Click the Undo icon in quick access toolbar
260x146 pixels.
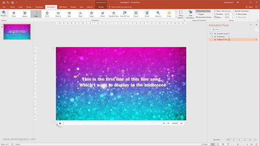8,2
